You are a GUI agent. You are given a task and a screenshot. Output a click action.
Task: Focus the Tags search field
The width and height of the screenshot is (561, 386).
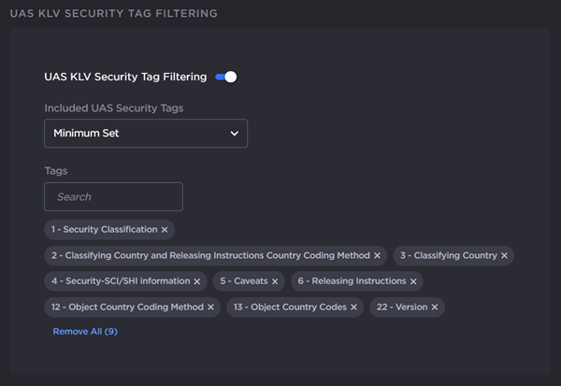coord(113,197)
